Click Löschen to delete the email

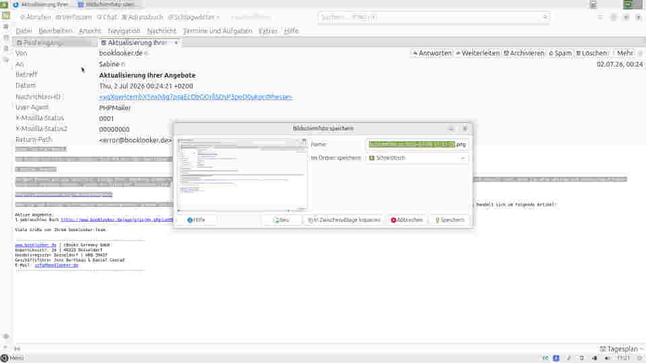coord(591,53)
